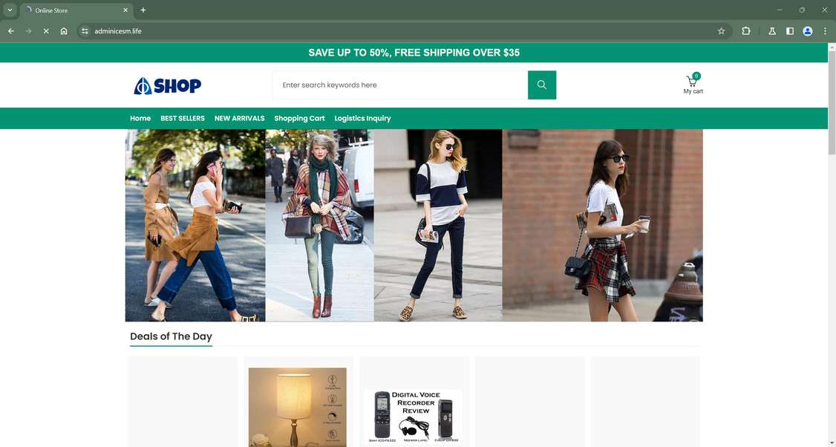This screenshot has width=836, height=447.
Task: Click the Deals of The Day heading
Action: tap(172, 336)
